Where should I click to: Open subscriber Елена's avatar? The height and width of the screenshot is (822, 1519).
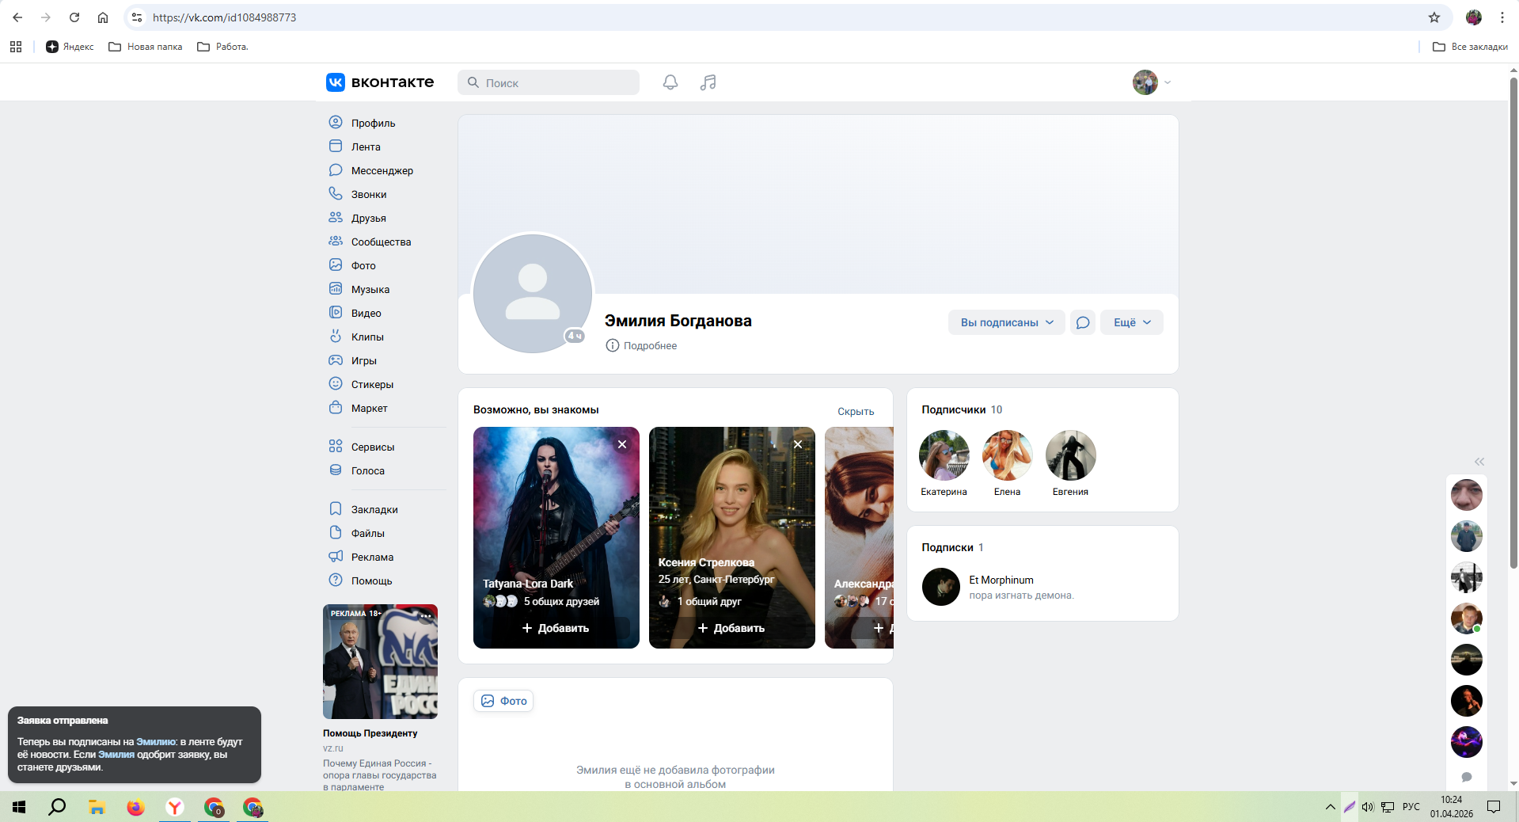pos(1007,455)
